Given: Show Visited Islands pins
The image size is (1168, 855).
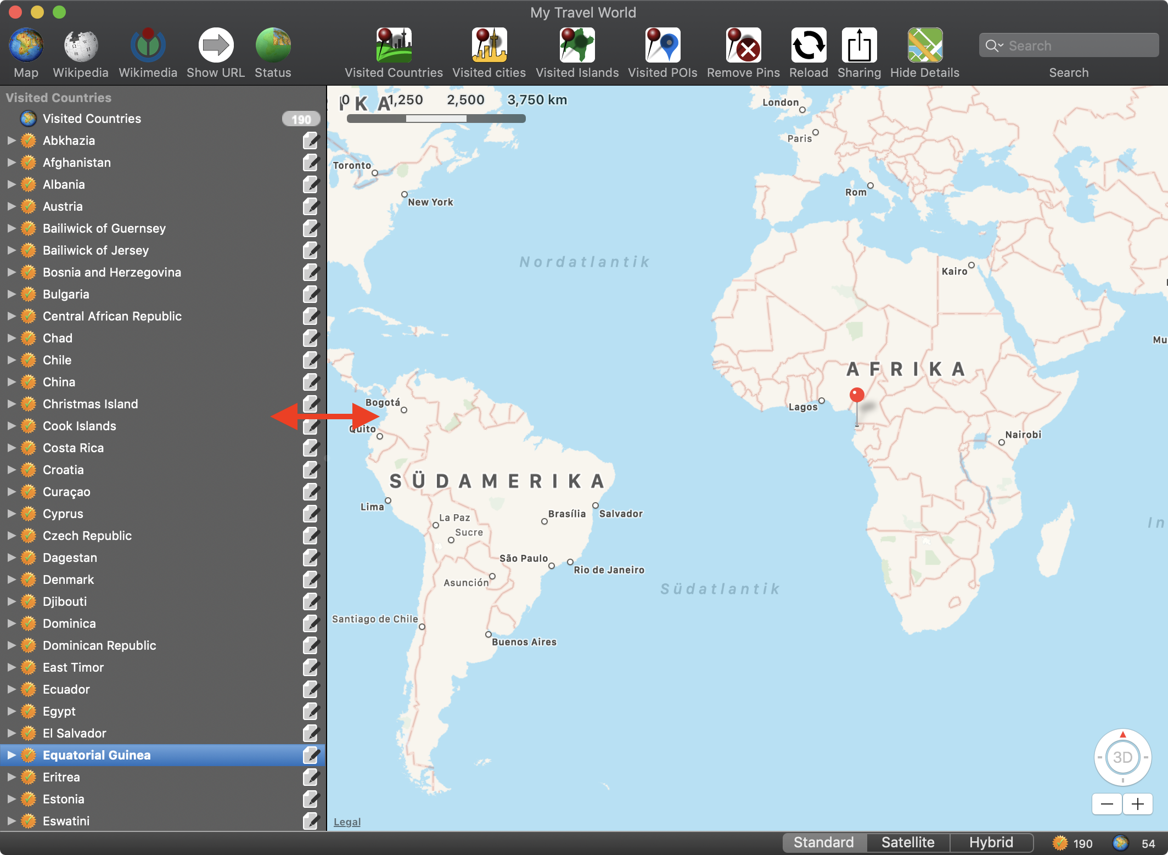Looking at the screenshot, I should tap(577, 46).
